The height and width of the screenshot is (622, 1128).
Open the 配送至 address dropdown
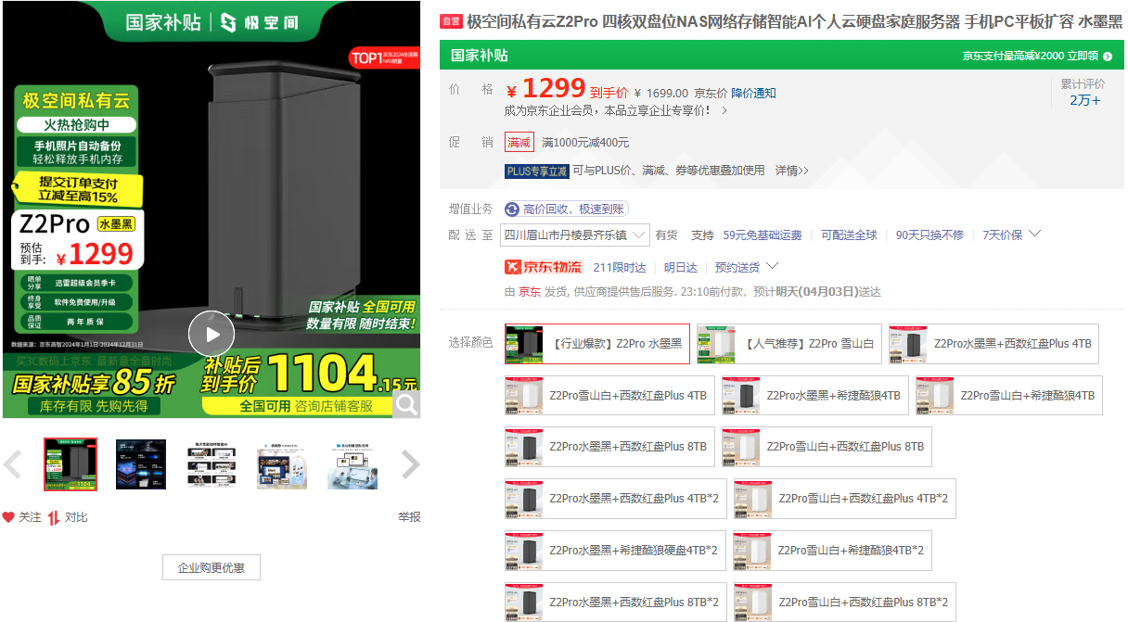coord(575,235)
